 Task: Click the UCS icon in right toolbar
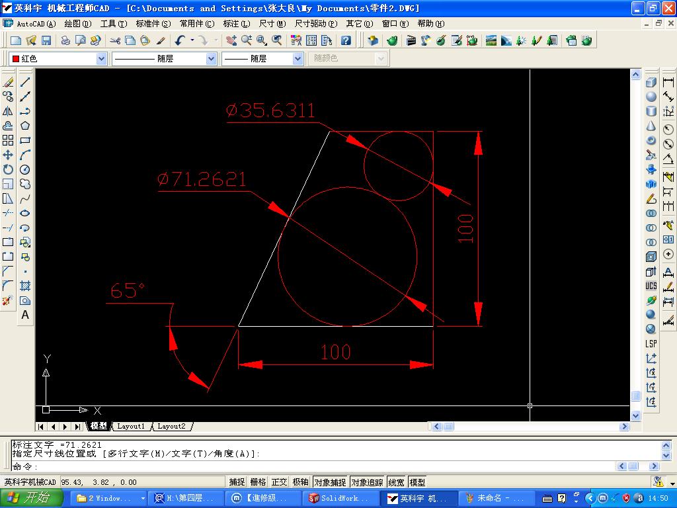click(x=651, y=286)
